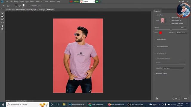Open the Filter menu

[x=38, y=2]
